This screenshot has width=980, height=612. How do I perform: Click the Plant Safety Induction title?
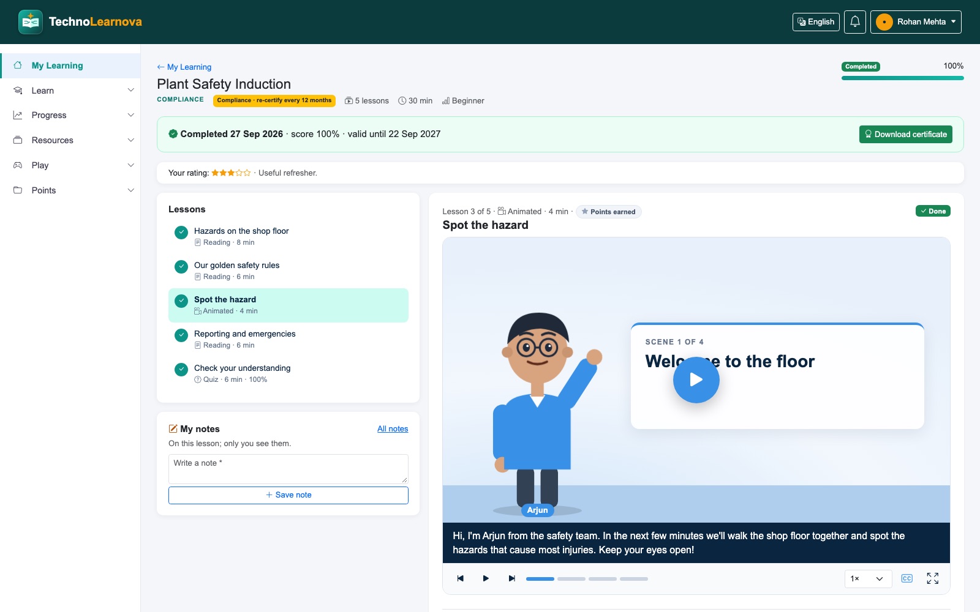coord(224,84)
